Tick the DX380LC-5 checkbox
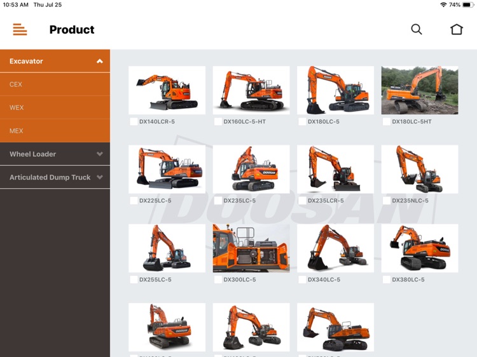Image resolution: width=477 pixels, height=357 pixels. pos(387,280)
